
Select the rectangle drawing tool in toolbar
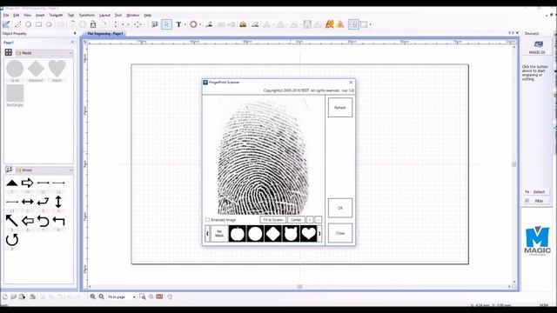[x=38, y=24]
